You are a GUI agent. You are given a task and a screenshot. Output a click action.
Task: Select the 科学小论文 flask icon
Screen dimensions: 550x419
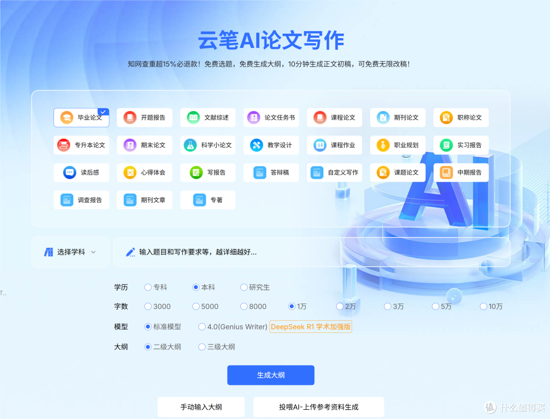point(190,145)
